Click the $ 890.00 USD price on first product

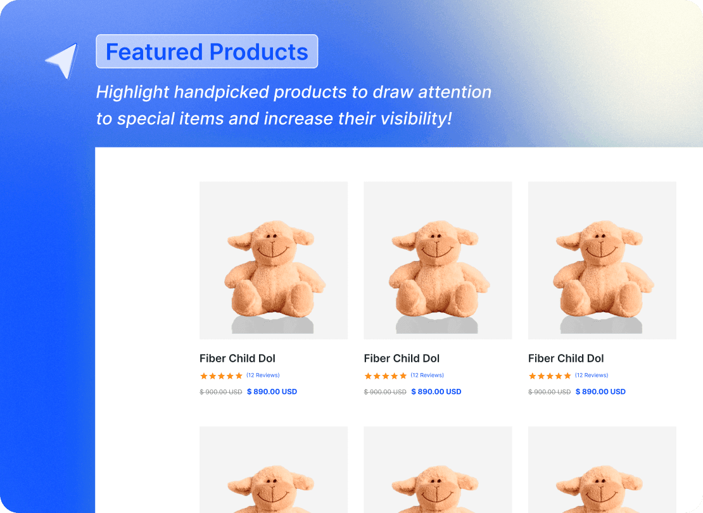pos(272,391)
